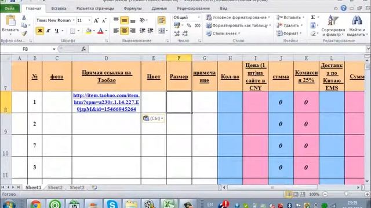Expand the Name Box F8 dropdown arrow
Viewport: 371px width, 208px height.
(x=54, y=49)
